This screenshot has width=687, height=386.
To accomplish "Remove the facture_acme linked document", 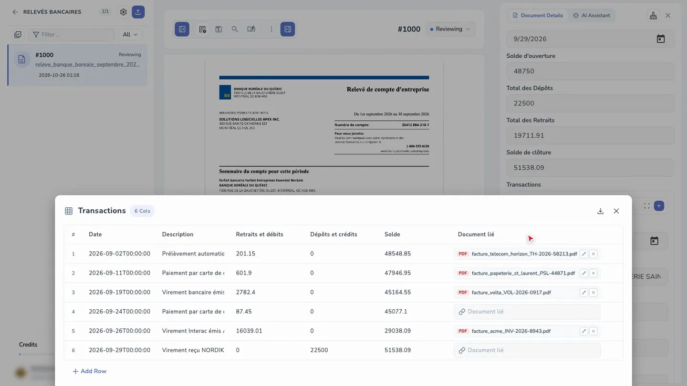I will pos(593,331).
